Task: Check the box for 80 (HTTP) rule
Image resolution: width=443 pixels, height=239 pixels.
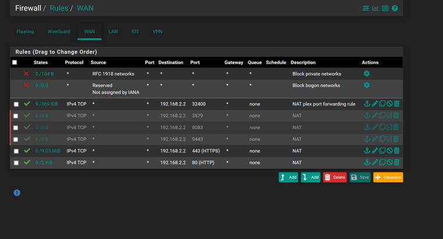Action: 16,163
